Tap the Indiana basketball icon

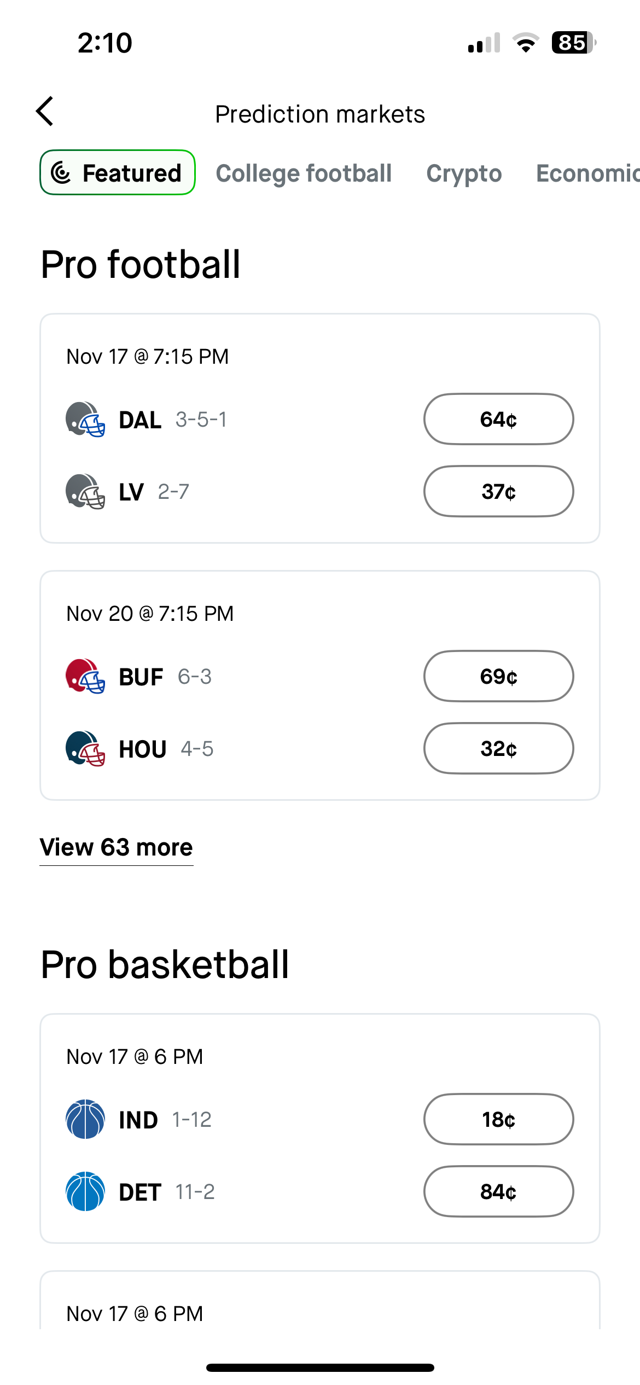coord(85,1119)
